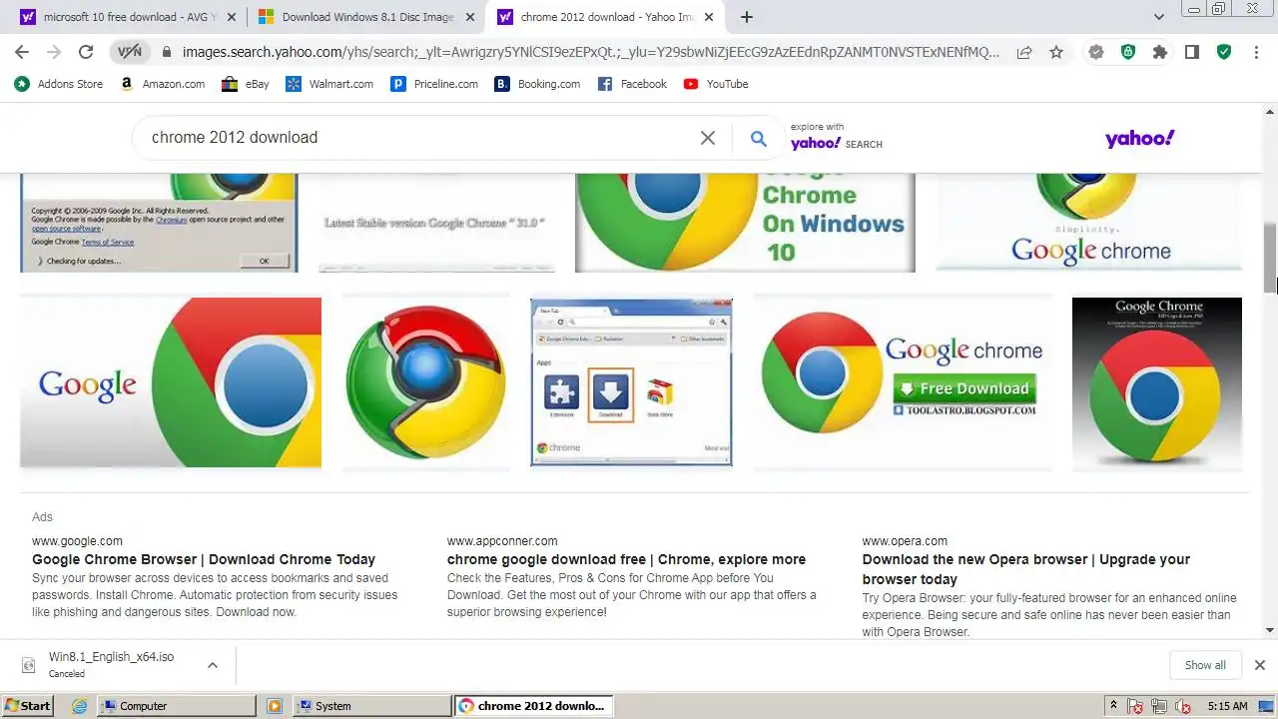Open the Facebook bookmark
Screen dimensions: 1278x719
coord(632,84)
